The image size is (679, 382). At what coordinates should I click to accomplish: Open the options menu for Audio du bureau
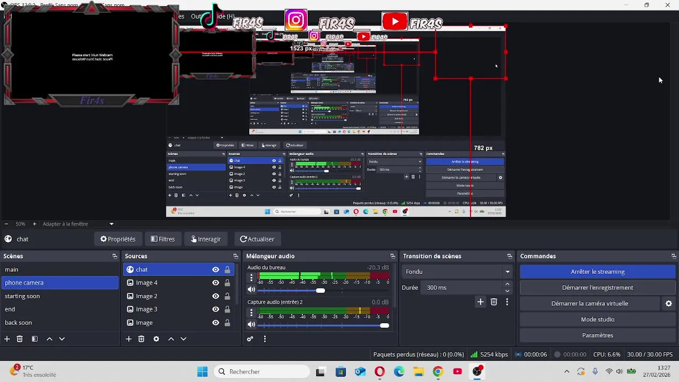coord(251,278)
